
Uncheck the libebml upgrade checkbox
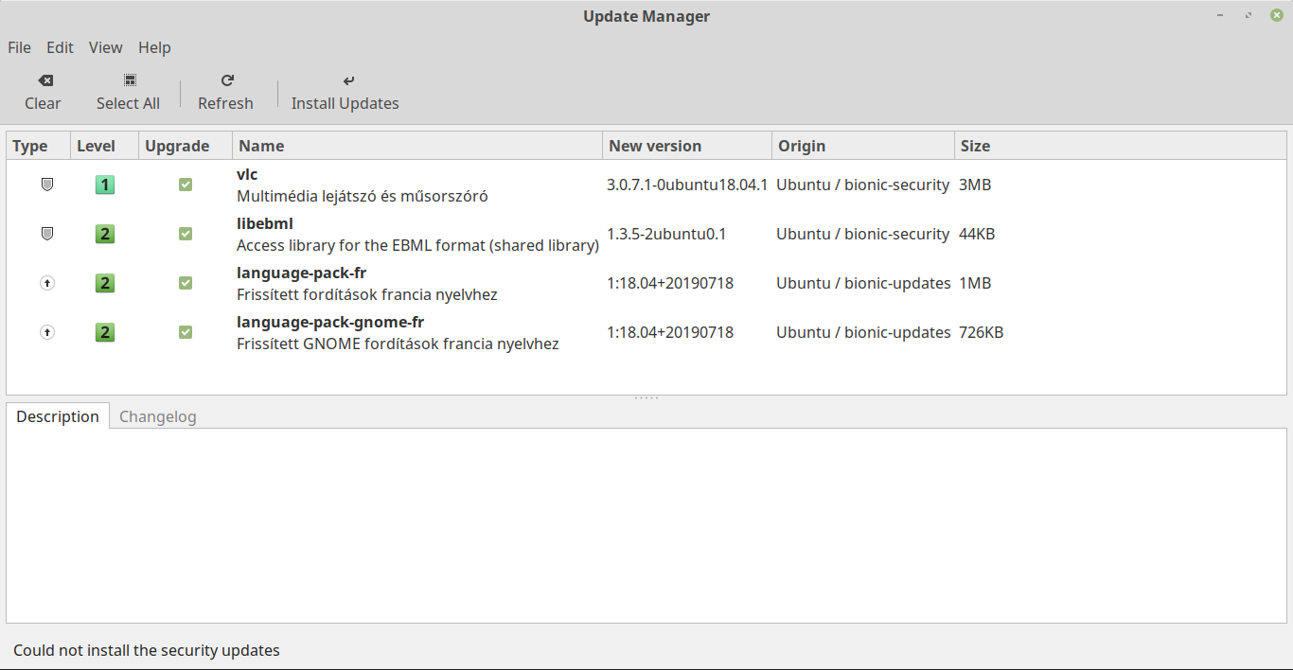185,234
